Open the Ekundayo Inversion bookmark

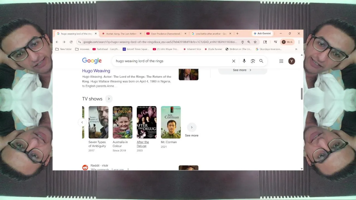[x=269, y=49]
